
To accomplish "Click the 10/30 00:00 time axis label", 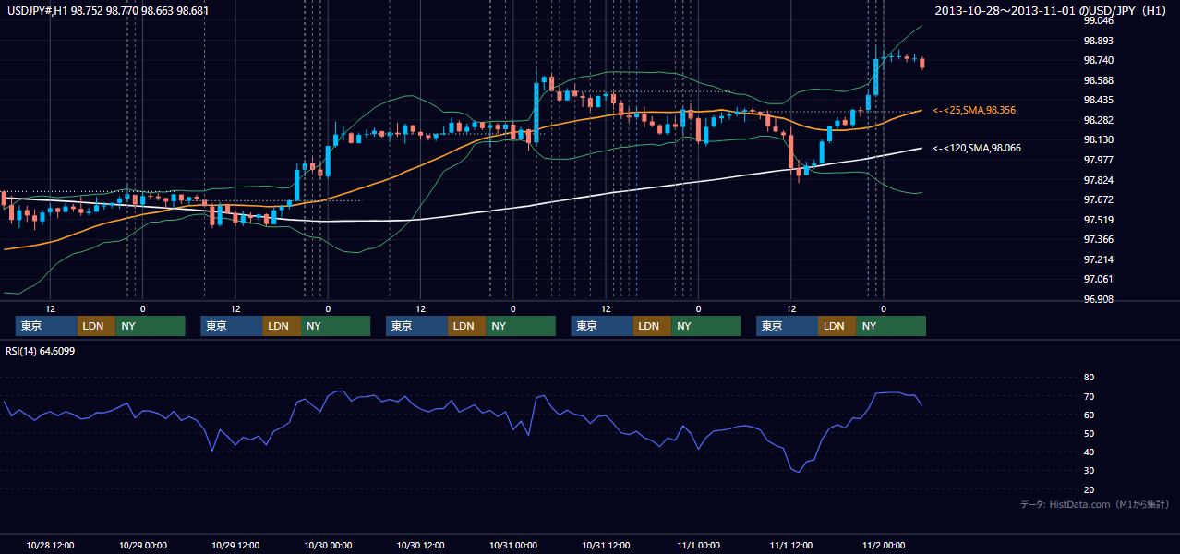I will tap(328, 545).
